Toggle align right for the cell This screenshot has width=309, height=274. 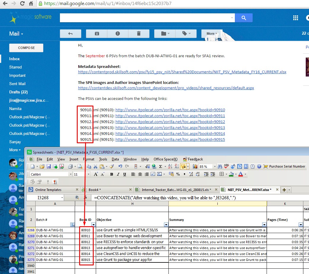[146, 174]
